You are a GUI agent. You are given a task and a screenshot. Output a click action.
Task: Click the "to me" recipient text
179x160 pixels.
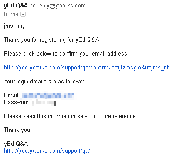11,14
